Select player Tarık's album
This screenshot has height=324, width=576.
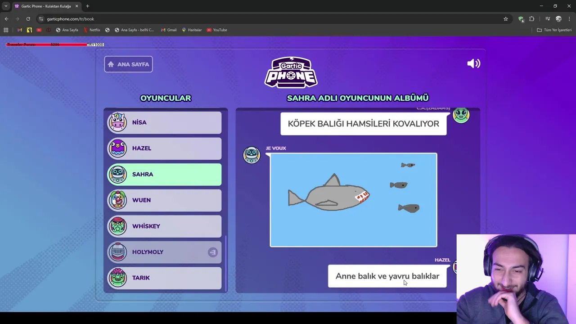pyautogui.click(x=164, y=278)
